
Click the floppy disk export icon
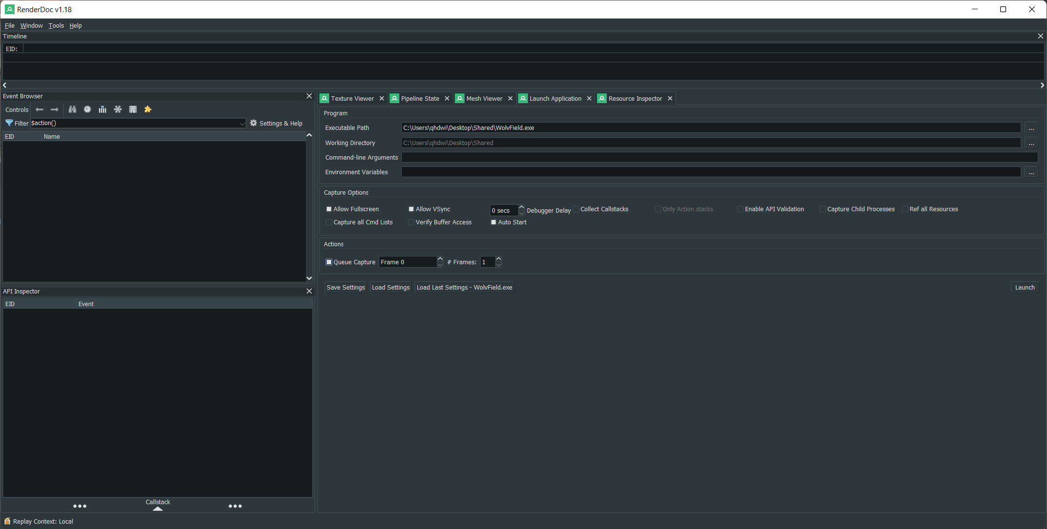point(133,109)
